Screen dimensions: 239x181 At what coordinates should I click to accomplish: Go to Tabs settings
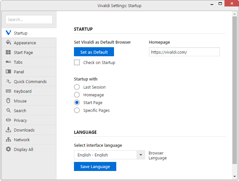pos(29,62)
